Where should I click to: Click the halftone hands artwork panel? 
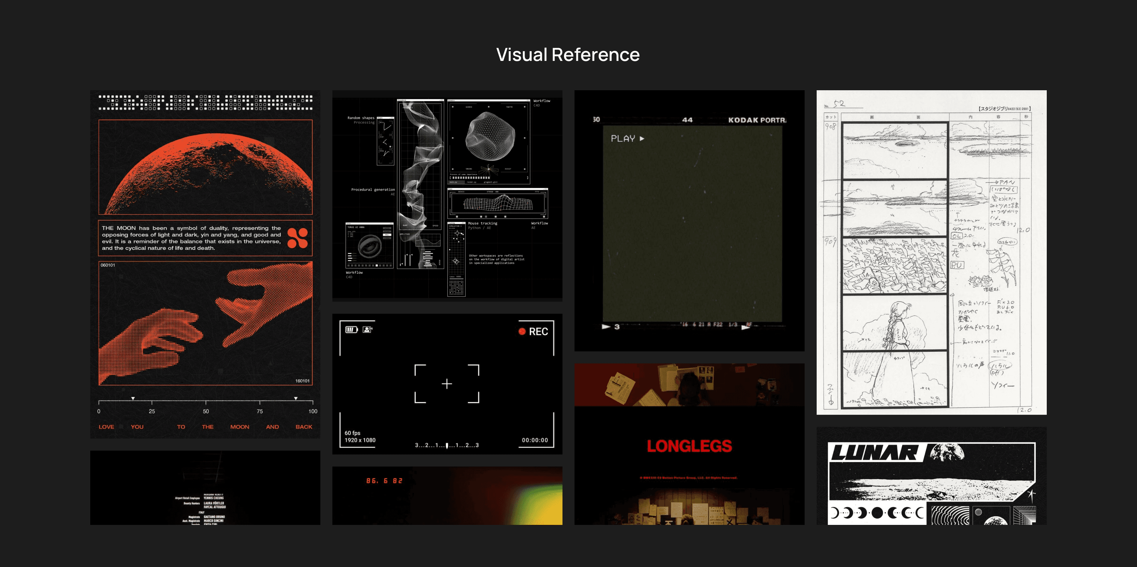pyautogui.click(x=205, y=323)
